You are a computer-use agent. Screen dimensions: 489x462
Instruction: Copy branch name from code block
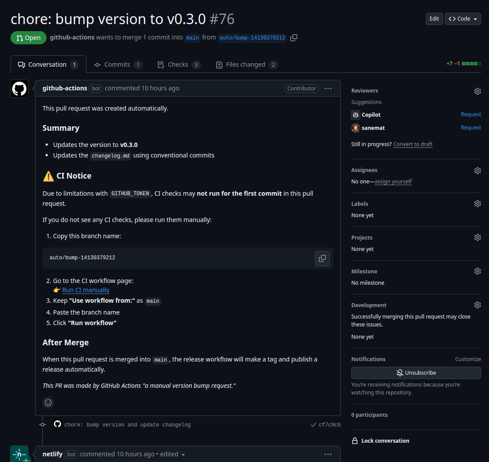[322, 258]
